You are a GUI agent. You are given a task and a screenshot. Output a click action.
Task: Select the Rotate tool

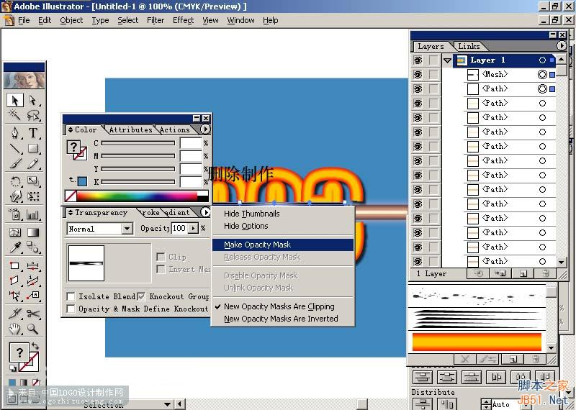15,181
